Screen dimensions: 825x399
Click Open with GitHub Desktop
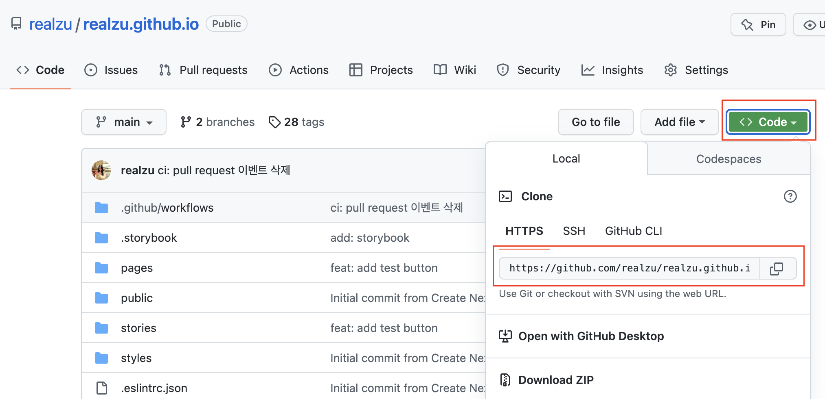591,336
